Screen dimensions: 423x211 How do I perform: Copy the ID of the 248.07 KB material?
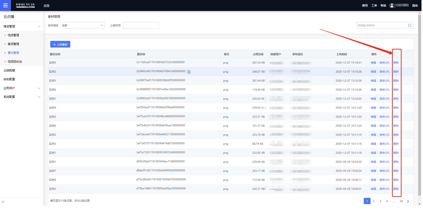[189, 72]
